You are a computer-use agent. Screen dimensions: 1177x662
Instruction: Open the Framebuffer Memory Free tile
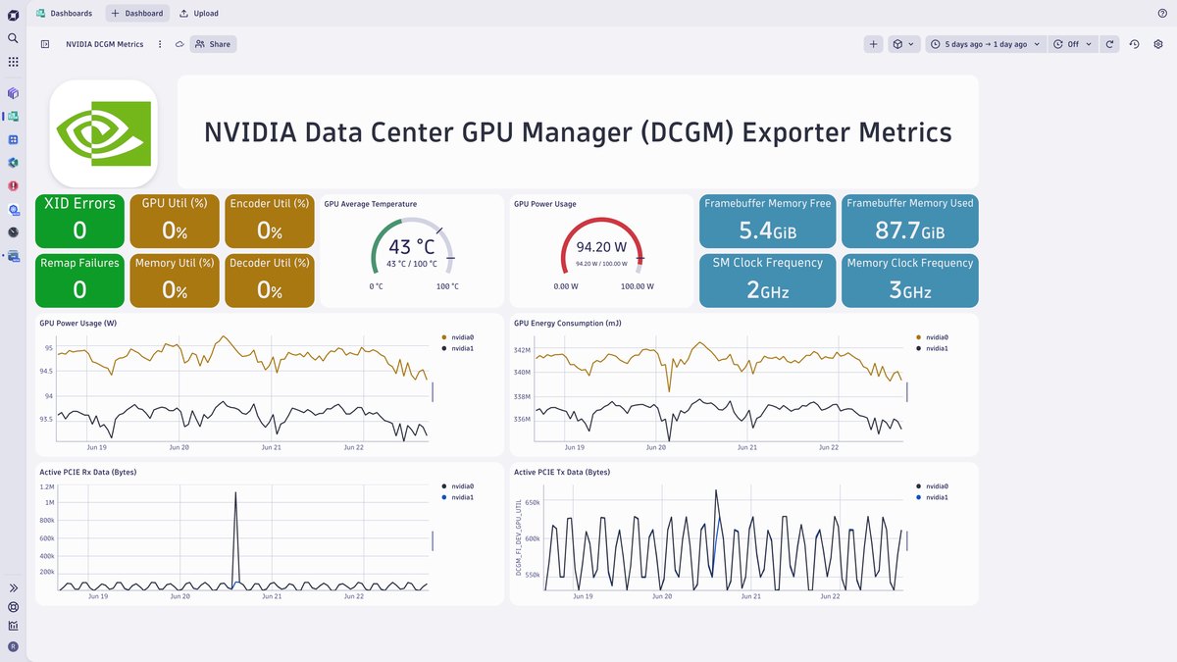768,221
